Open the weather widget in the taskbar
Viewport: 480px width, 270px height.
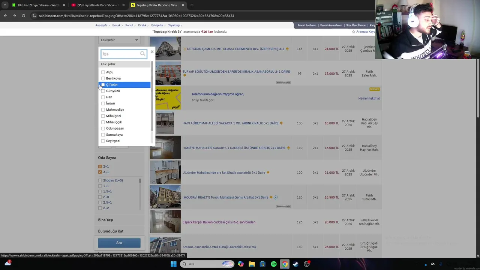point(7,263)
